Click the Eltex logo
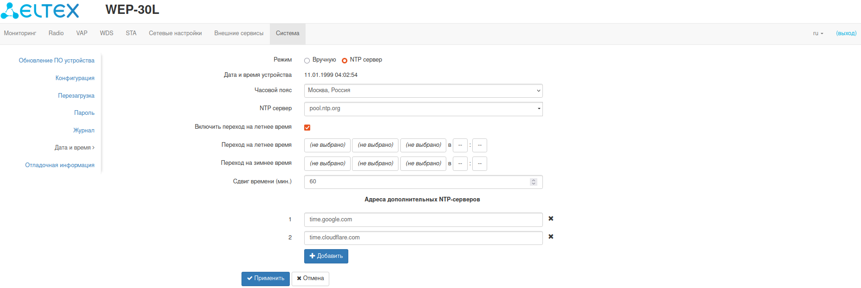The height and width of the screenshot is (288, 861). point(40,11)
